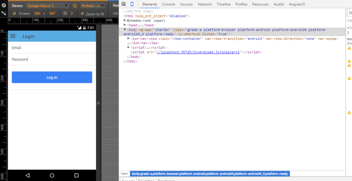Switch to the Console tab
The height and width of the screenshot is (181, 352).
click(x=168, y=4)
